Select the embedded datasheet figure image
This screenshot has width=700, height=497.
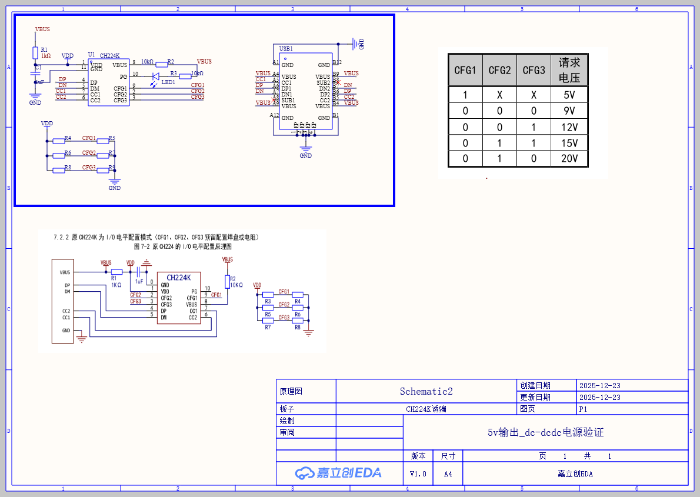pyautogui.click(x=182, y=291)
